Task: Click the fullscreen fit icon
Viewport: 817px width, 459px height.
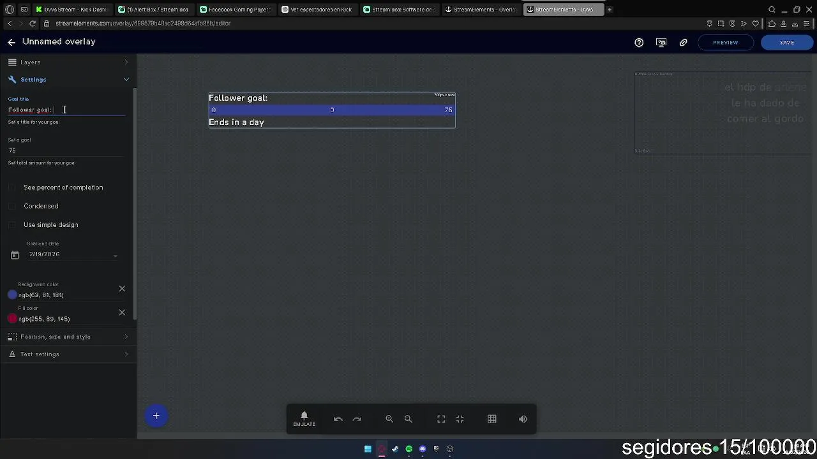Action: 441,419
